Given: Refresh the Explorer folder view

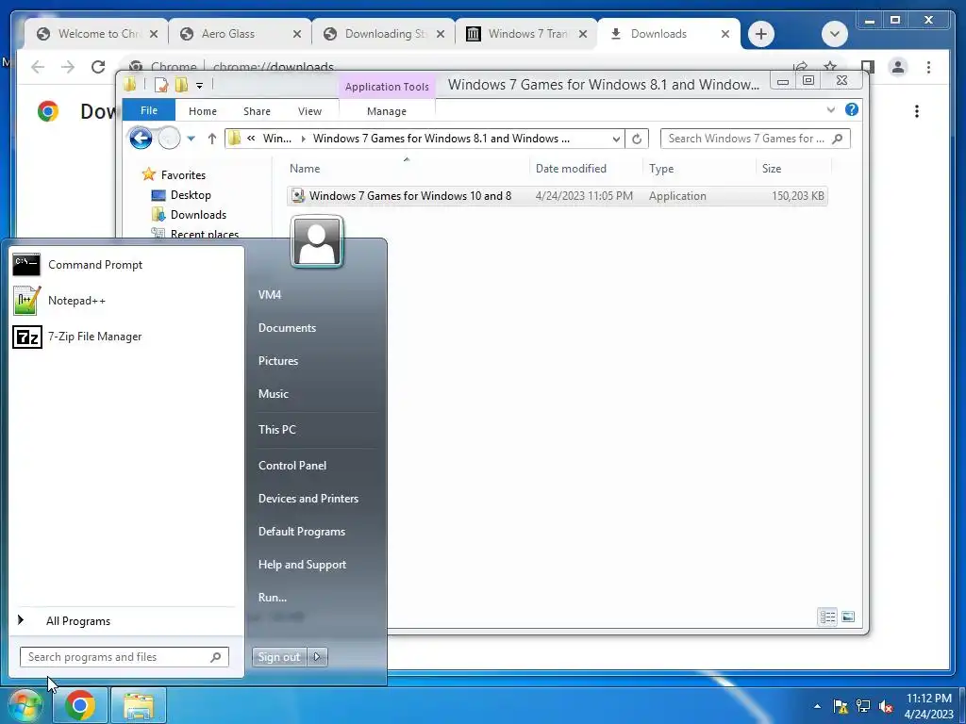Looking at the screenshot, I should tap(637, 139).
